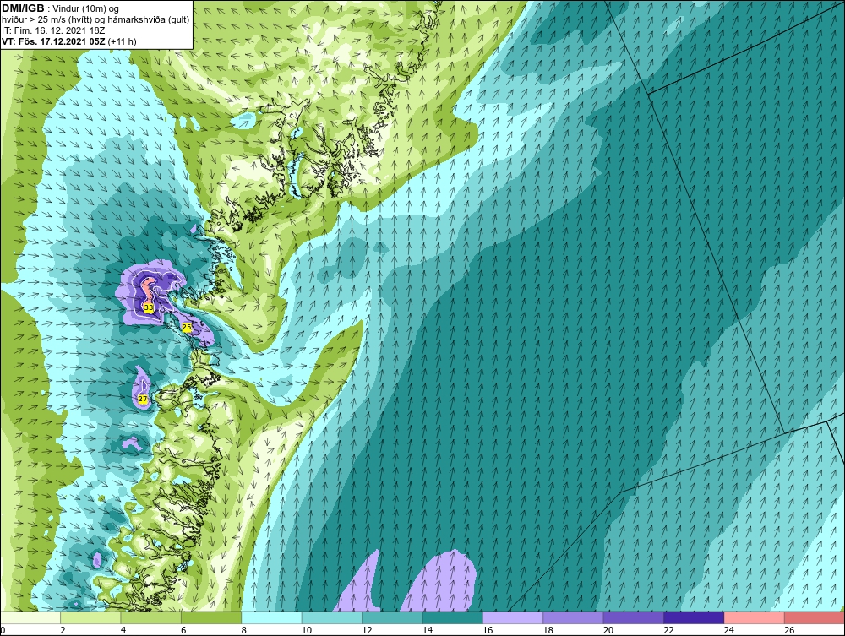The width and height of the screenshot is (845, 636).
Task: Click the legend label 16
Action: pyautogui.click(x=488, y=630)
